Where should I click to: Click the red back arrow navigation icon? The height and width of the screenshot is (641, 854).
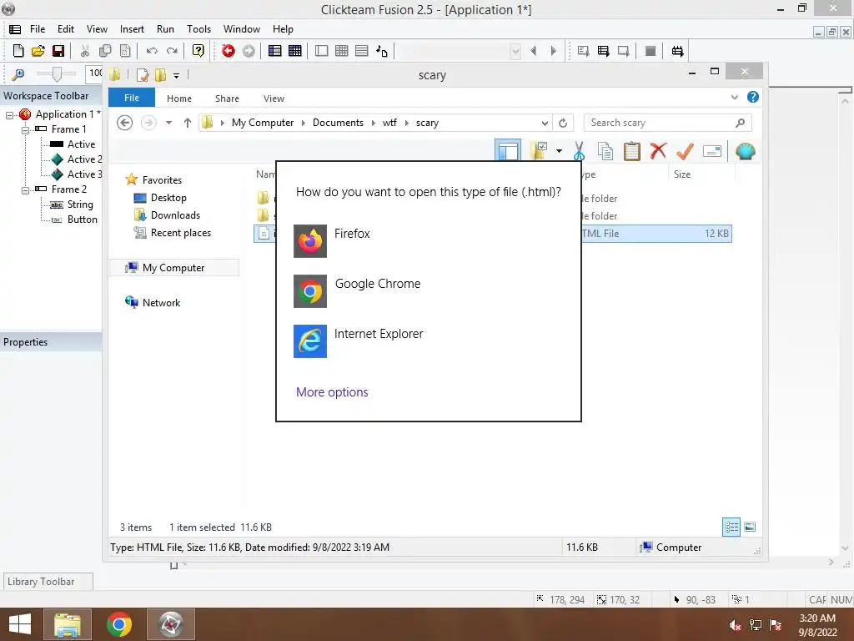[x=229, y=51]
